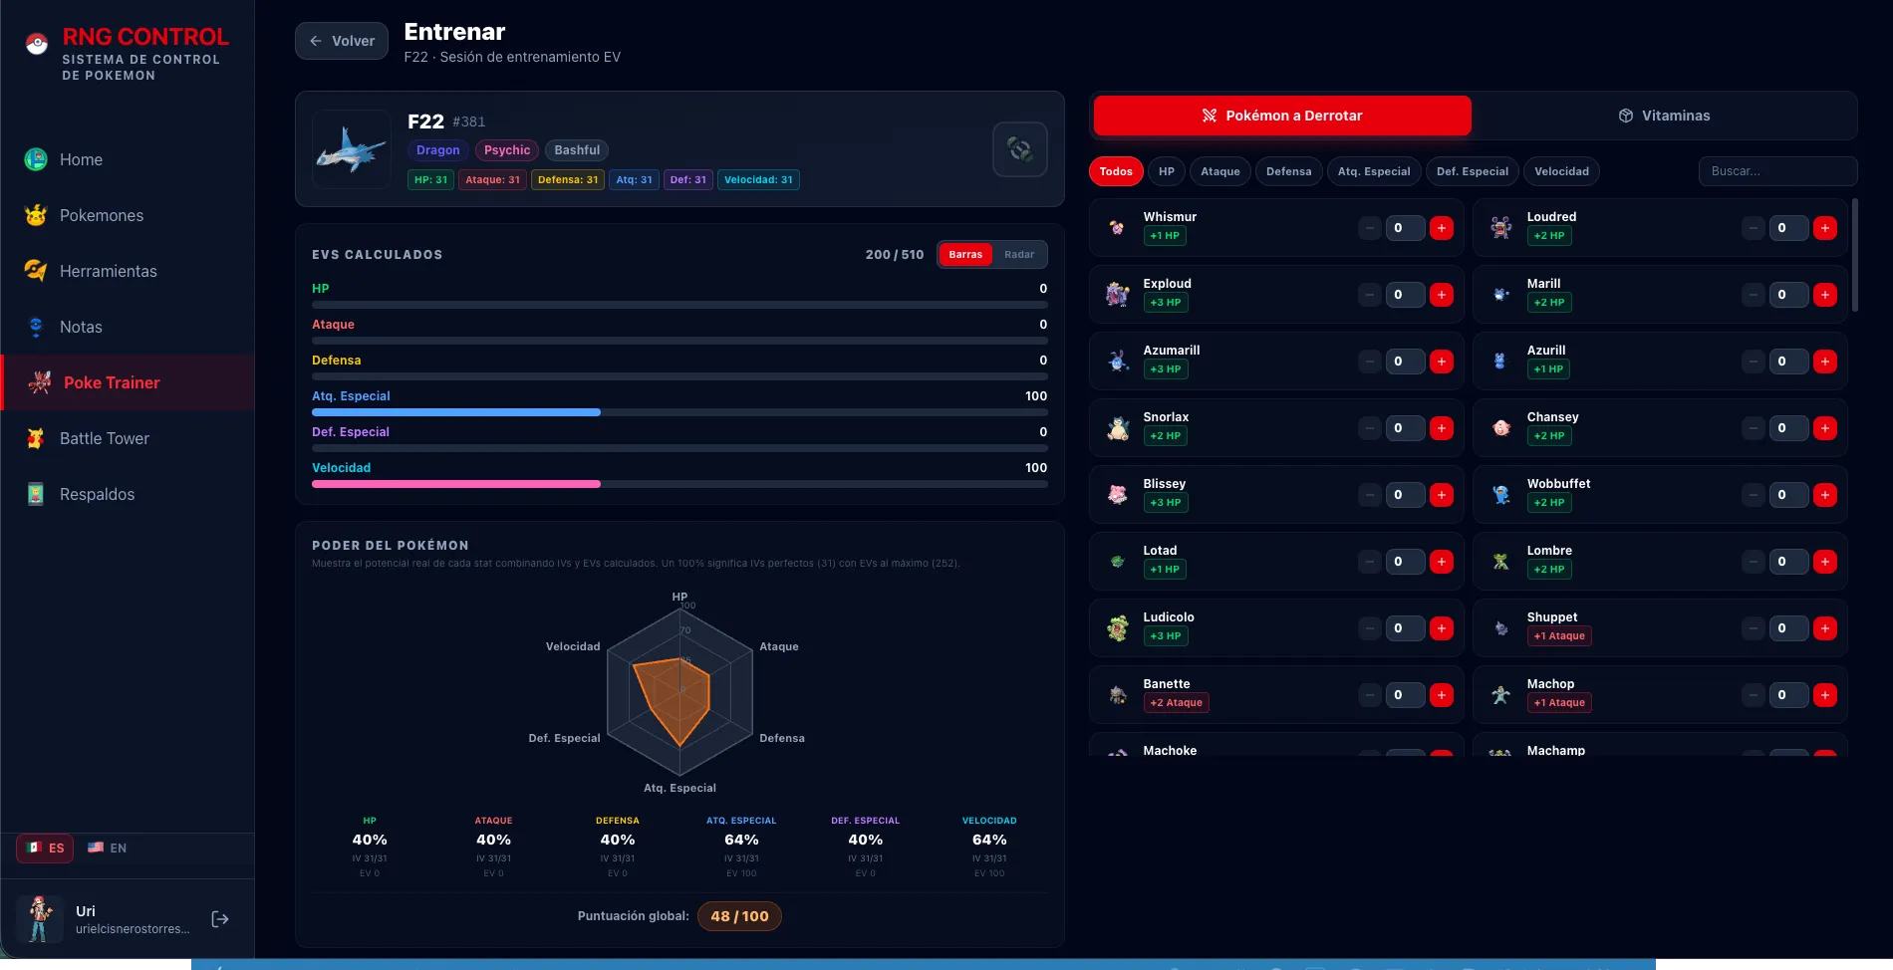The width and height of the screenshot is (1893, 970).
Task: Open the Pokemones sidebar icon
Action: click(x=36, y=215)
